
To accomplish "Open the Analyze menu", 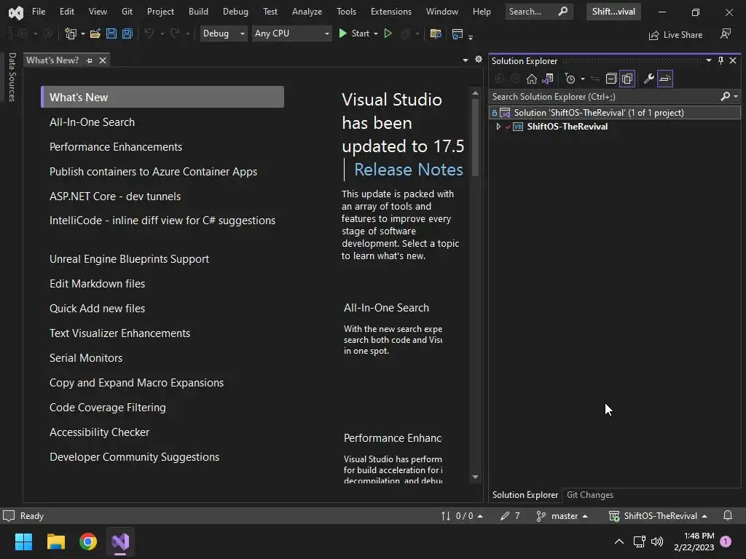I will tap(307, 12).
